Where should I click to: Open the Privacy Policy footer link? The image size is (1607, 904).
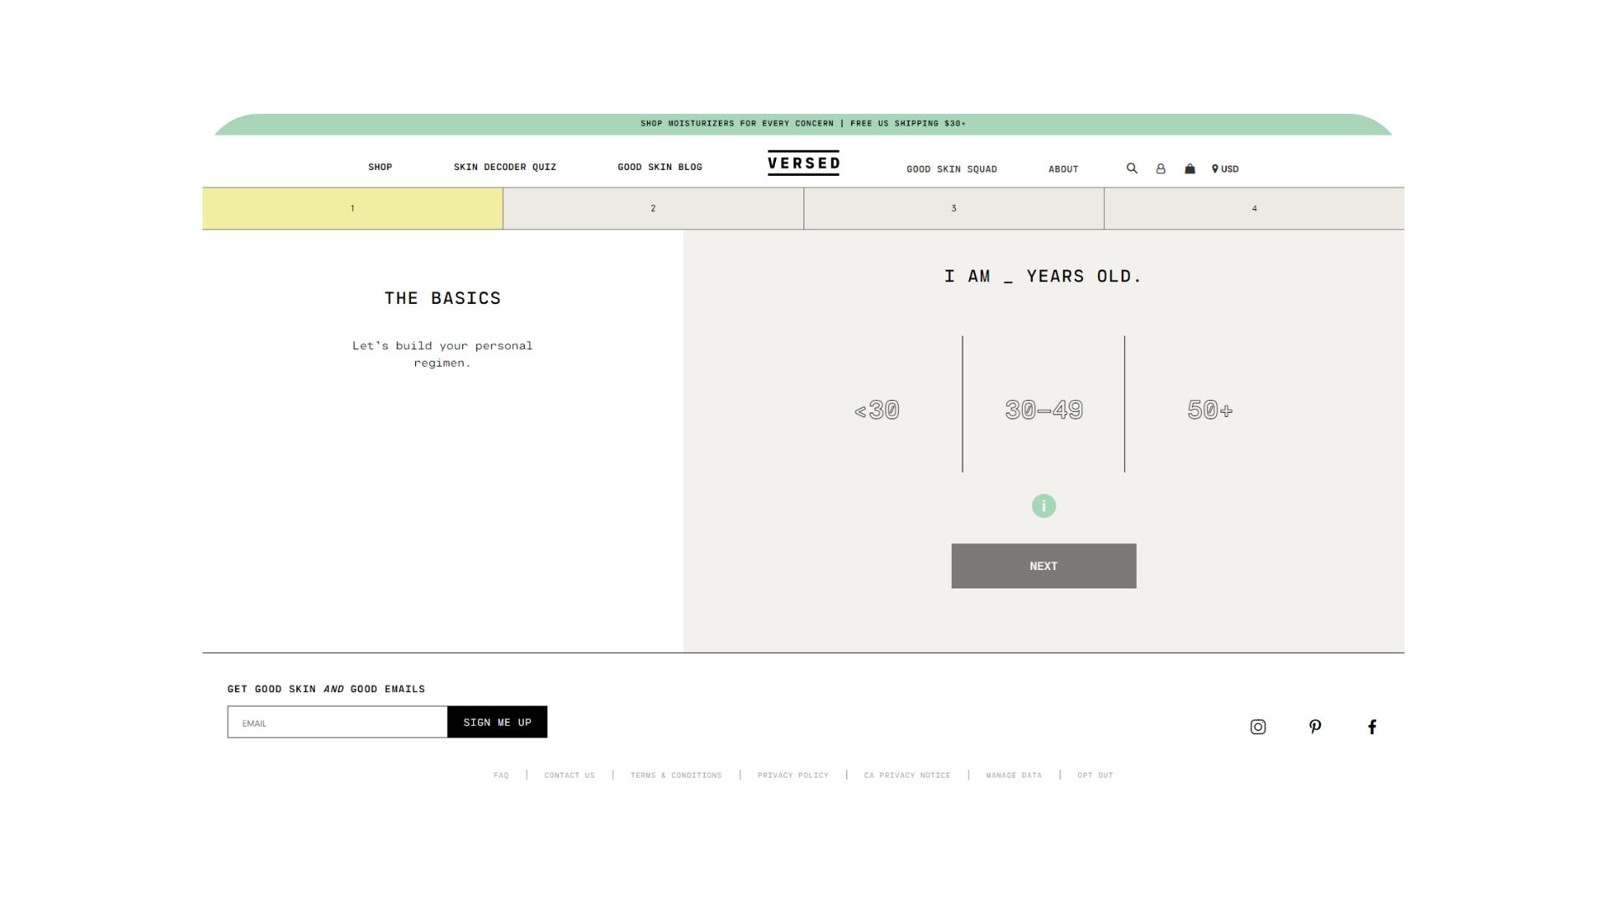pos(793,775)
